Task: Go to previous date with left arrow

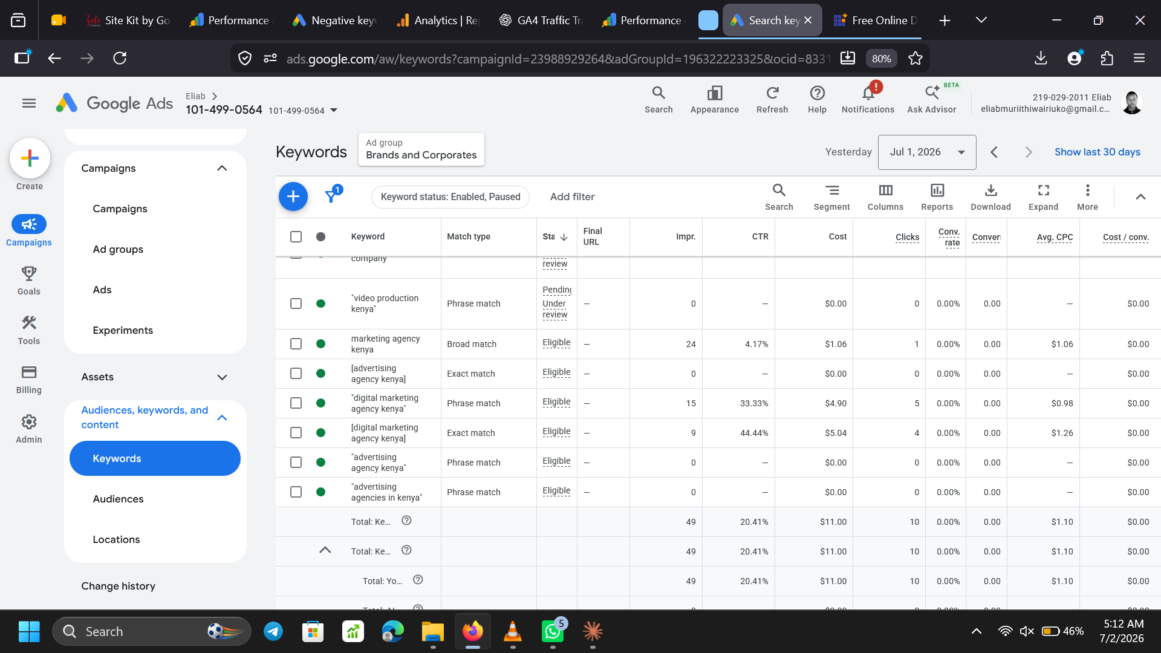Action: 994,152
